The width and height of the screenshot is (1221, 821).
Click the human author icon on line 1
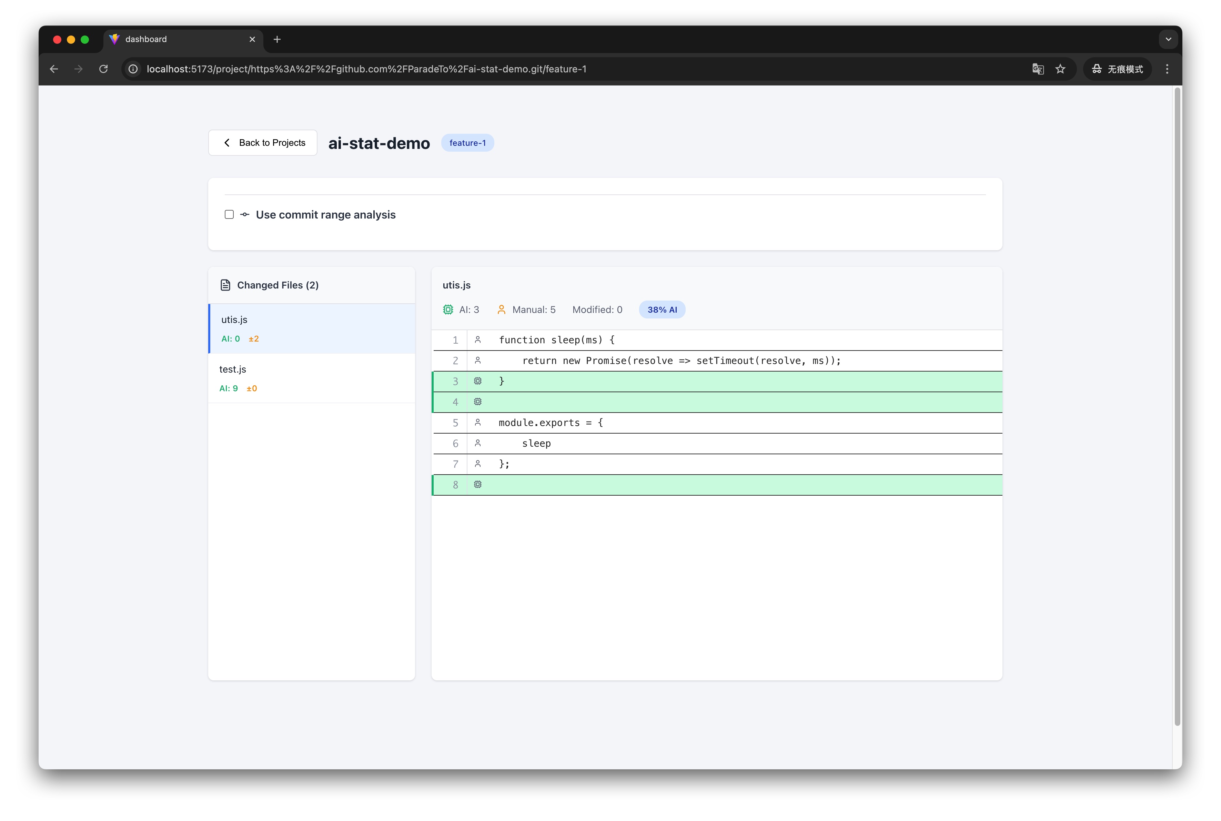(x=477, y=340)
